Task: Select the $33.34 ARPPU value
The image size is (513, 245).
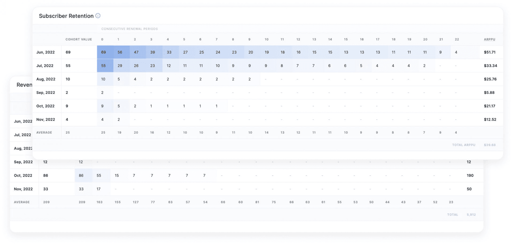Action: (490, 66)
